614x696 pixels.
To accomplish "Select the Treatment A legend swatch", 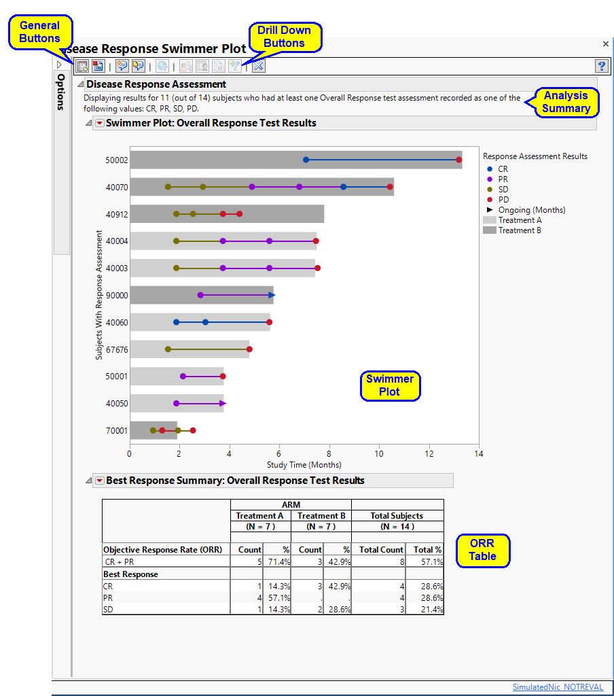I will pos(489,220).
